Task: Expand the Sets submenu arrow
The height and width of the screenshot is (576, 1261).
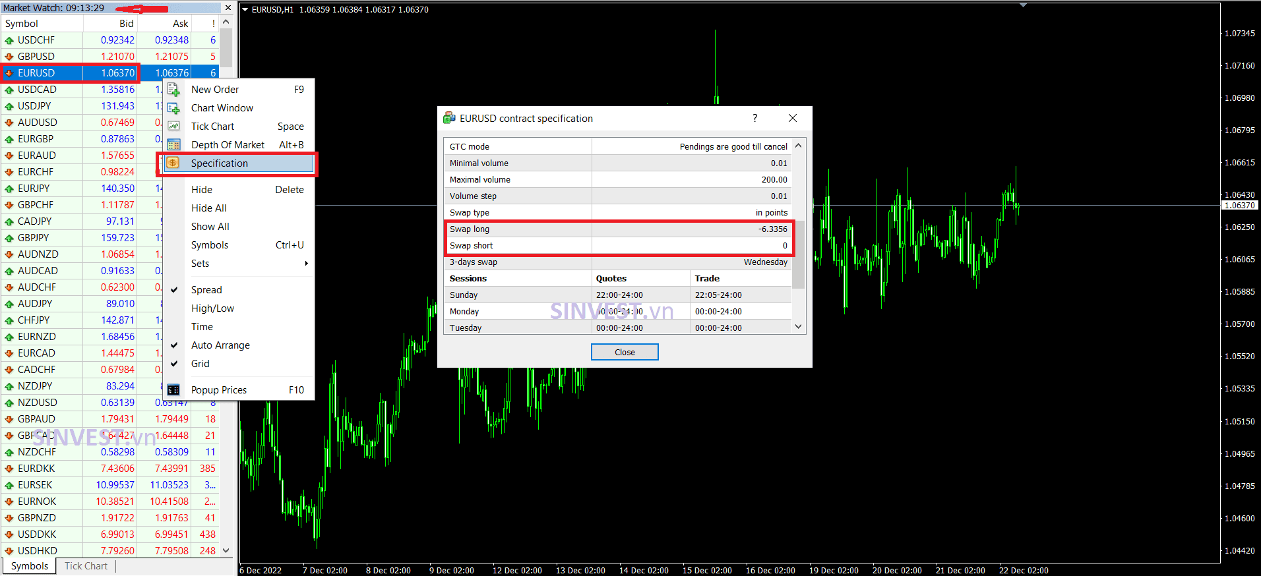Action: pos(306,264)
